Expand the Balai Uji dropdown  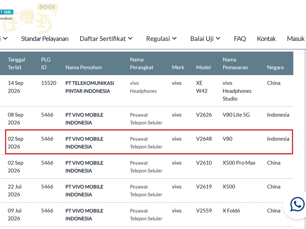pos(205,39)
